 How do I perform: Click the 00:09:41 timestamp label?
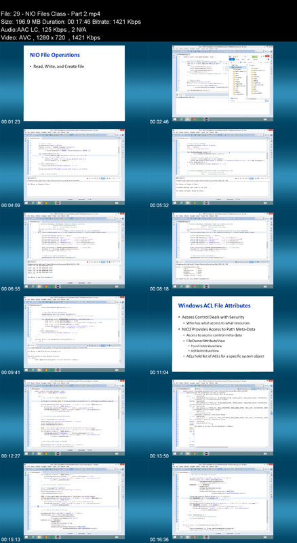(10, 373)
